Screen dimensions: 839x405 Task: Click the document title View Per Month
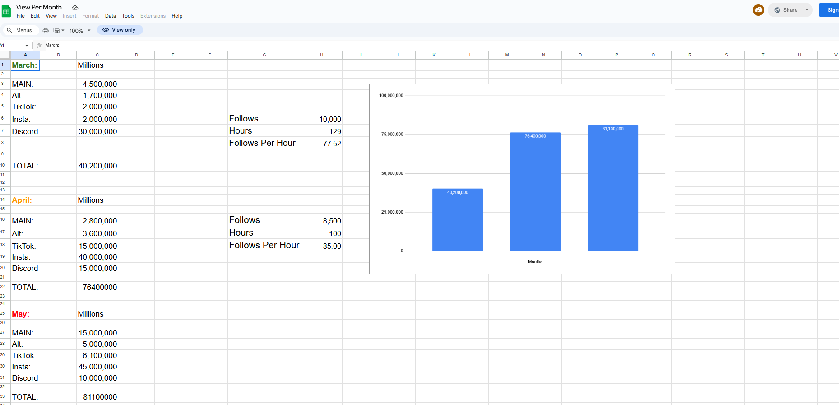39,7
